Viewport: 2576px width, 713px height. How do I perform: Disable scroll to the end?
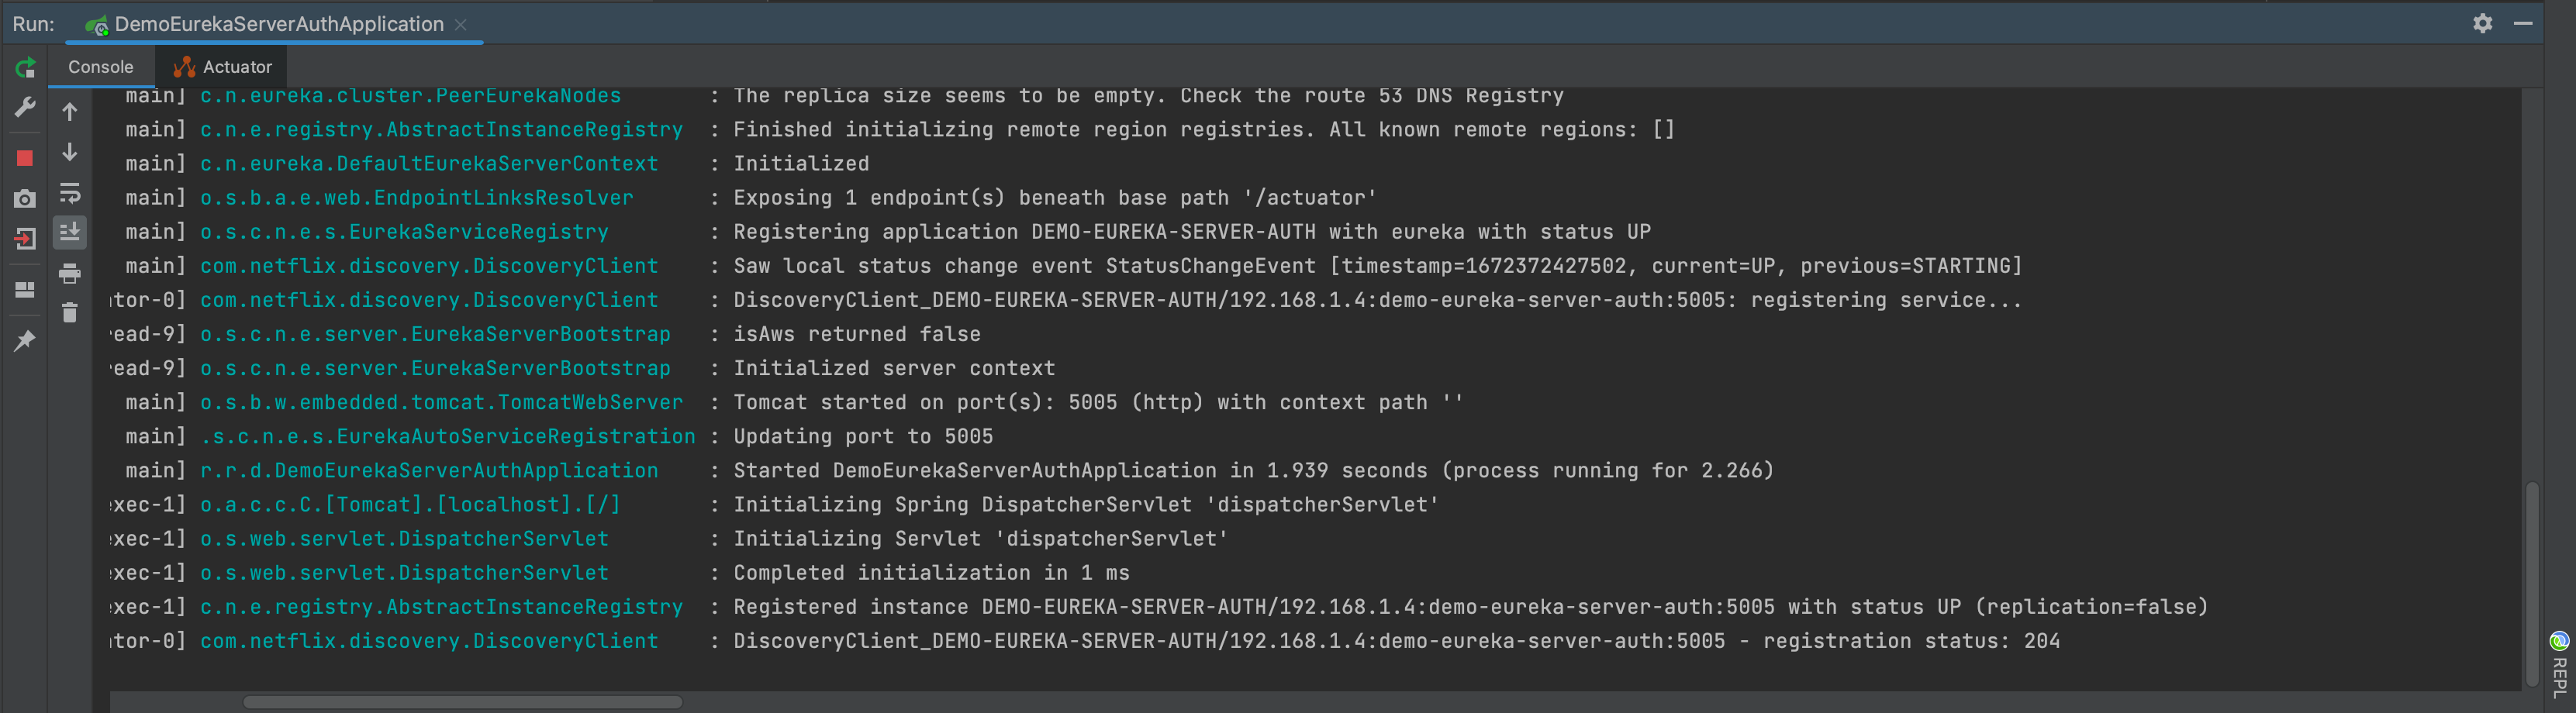tap(70, 232)
